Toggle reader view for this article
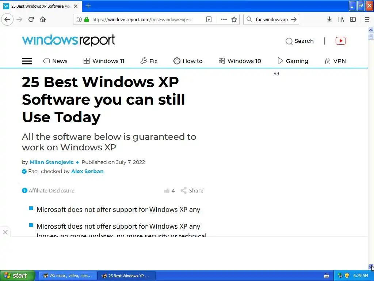Image resolution: width=374 pixels, height=281 pixels. point(209,19)
